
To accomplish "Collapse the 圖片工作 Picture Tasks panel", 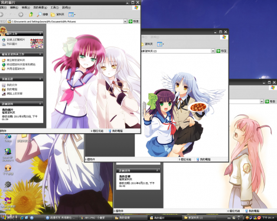I will click(x=40, y=34).
